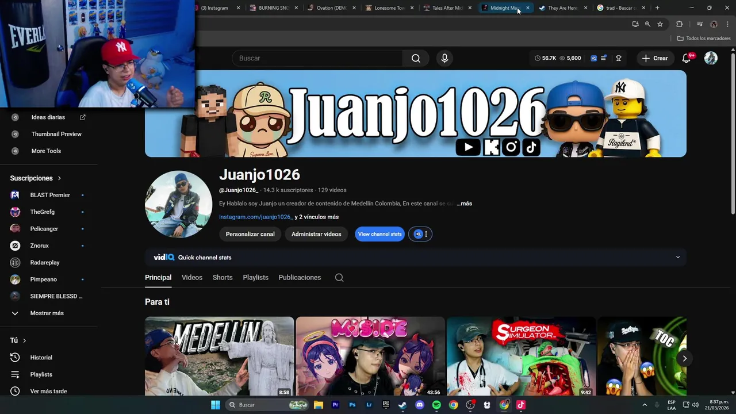Open Spotify from the taskbar
This screenshot has height=414, width=736.
pyautogui.click(x=436, y=405)
